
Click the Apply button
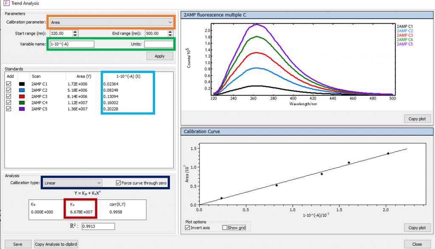click(160, 56)
